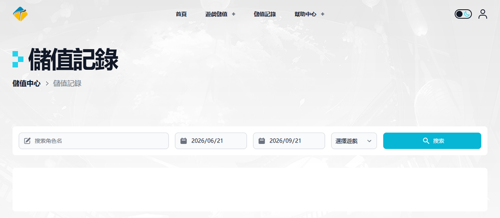Viewport: 500px width, 218px height.
Task: Click the start date field 2026/06/21
Action: pos(211,141)
